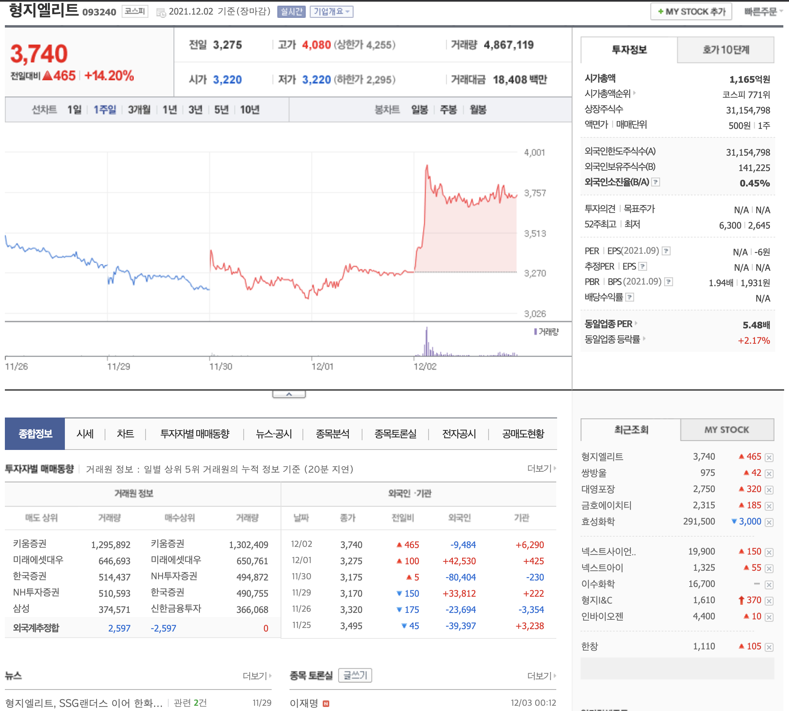Remove 효성화학 from recently viewed list
The width and height of the screenshot is (789, 711).
(769, 522)
